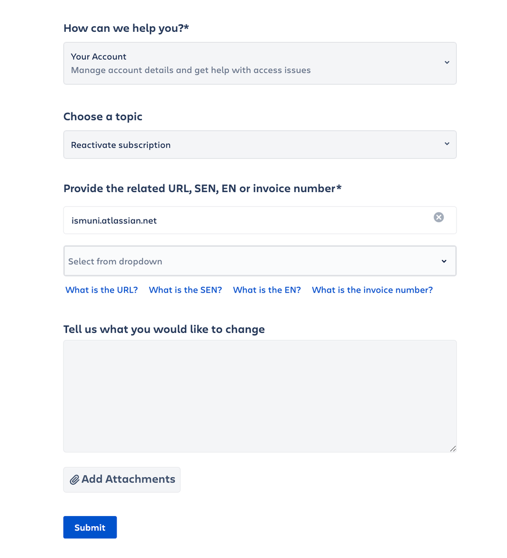507x558 pixels.
Task: Click the 'How can we help you?' label
Action: [126, 28]
